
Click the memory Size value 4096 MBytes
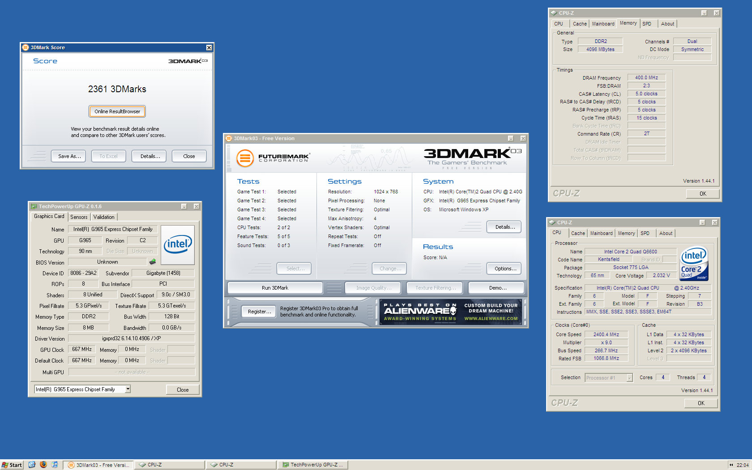(600, 49)
